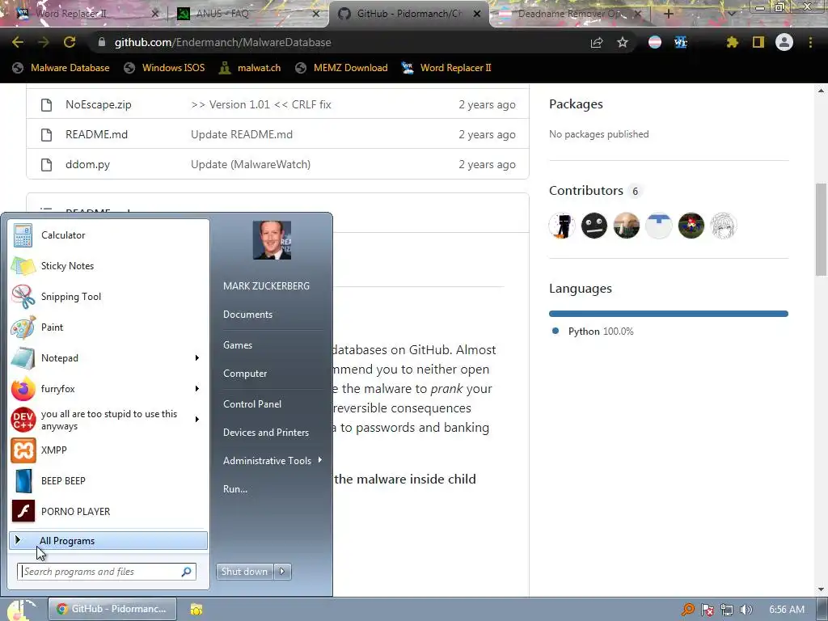828x621 pixels.
Task: Open MARK ZUCKERBERG user folder link
Action: 266,285
